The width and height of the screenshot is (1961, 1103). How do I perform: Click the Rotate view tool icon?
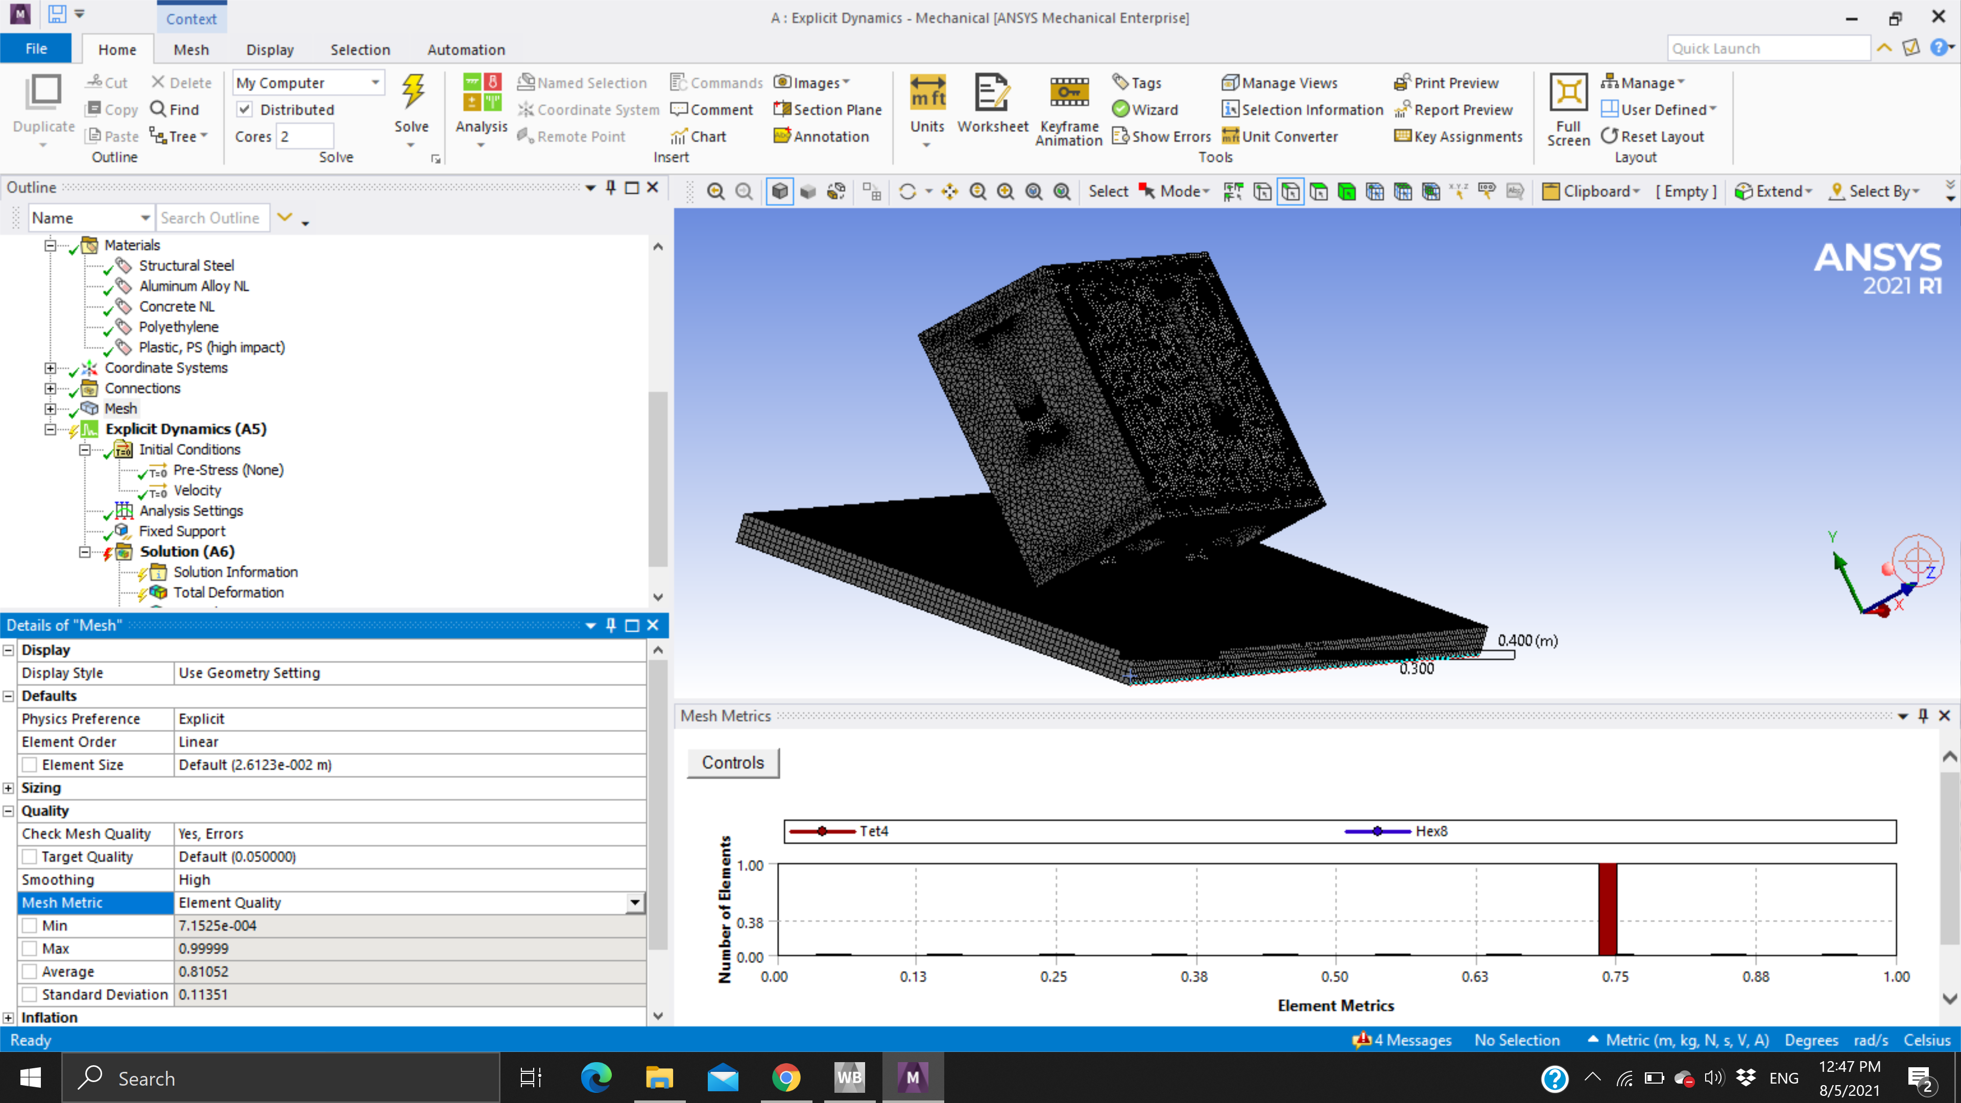tap(906, 192)
